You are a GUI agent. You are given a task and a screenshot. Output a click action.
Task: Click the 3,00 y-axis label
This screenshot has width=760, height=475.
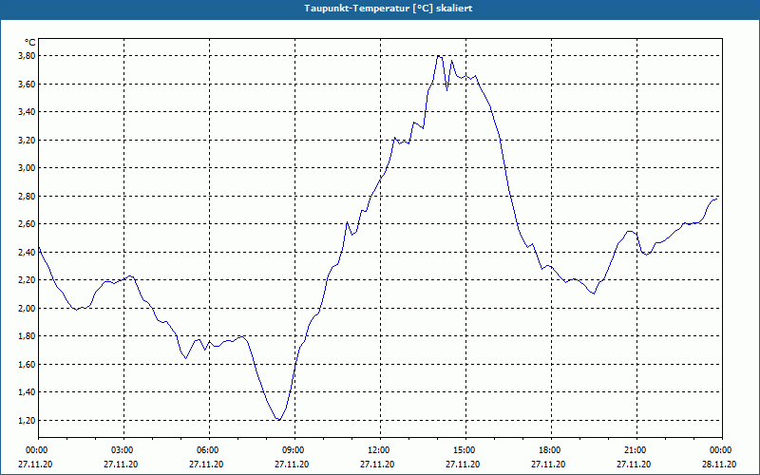point(27,168)
